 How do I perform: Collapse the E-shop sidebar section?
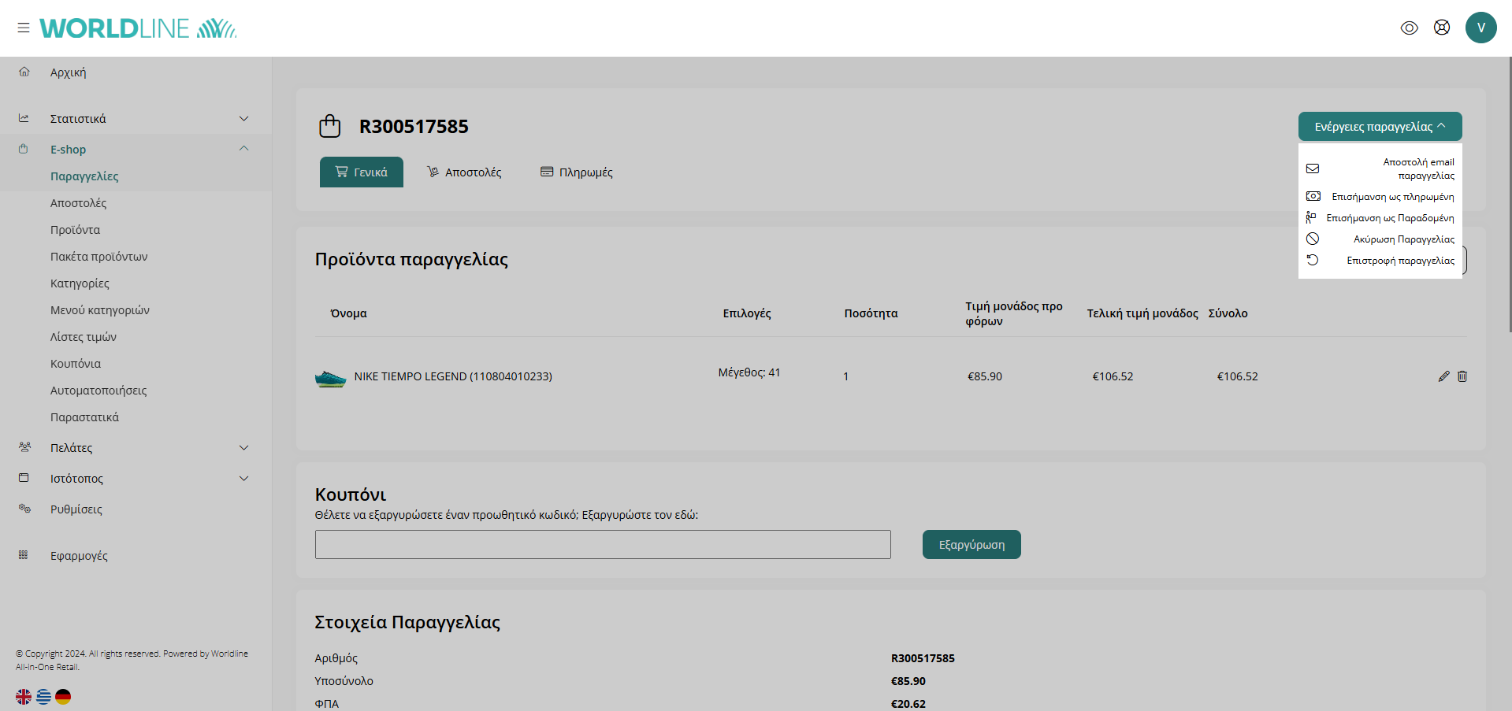tap(243, 149)
